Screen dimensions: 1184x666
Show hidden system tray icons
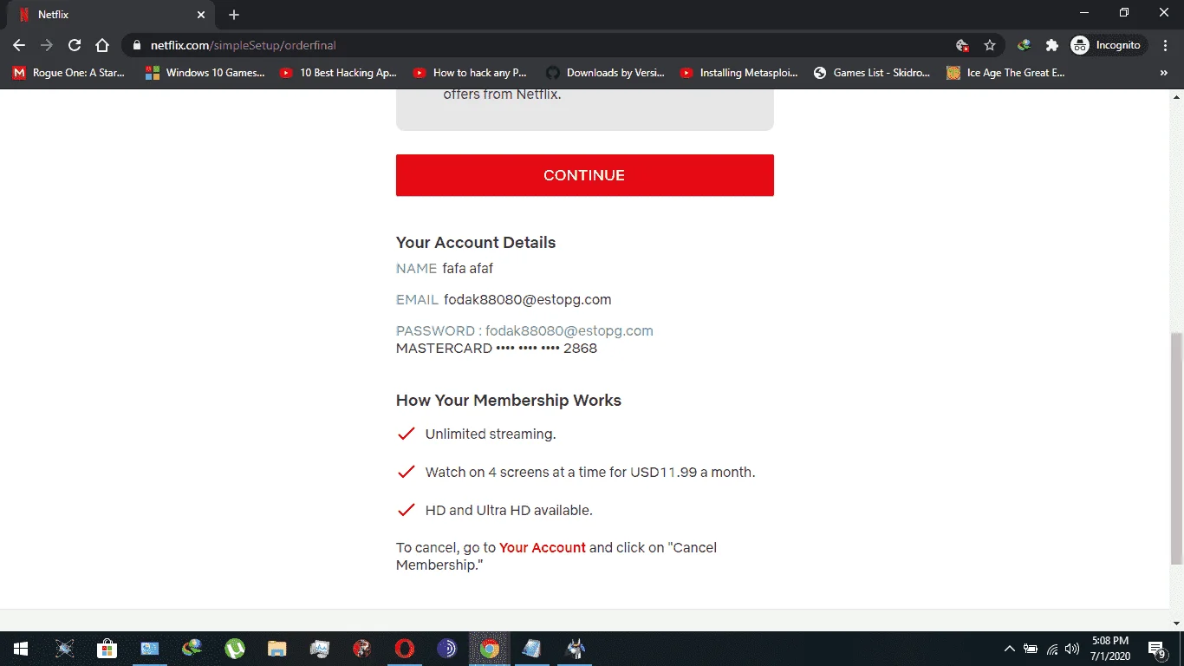click(1009, 649)
